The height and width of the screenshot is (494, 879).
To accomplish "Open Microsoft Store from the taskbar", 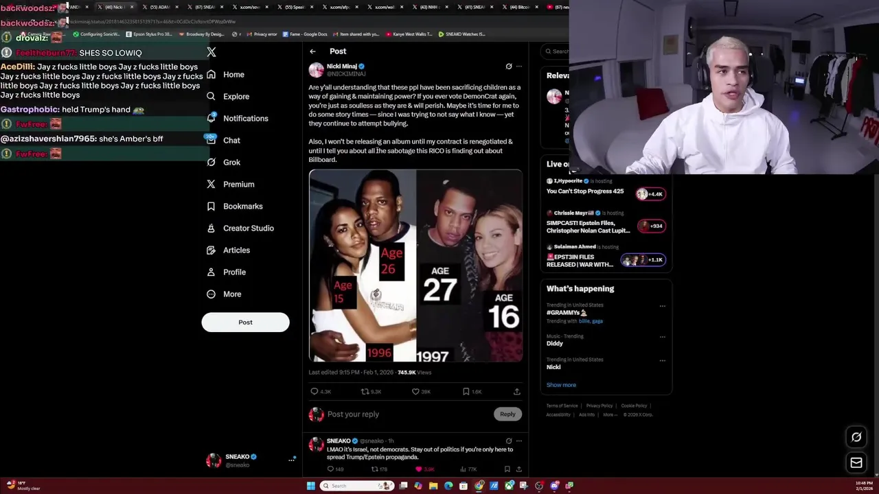I will tap(464, 486).
